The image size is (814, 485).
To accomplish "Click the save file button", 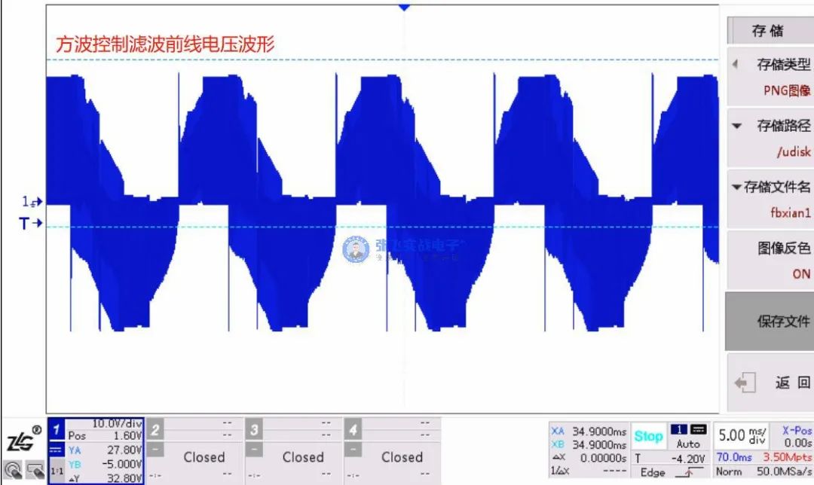I will click(770, 321).
